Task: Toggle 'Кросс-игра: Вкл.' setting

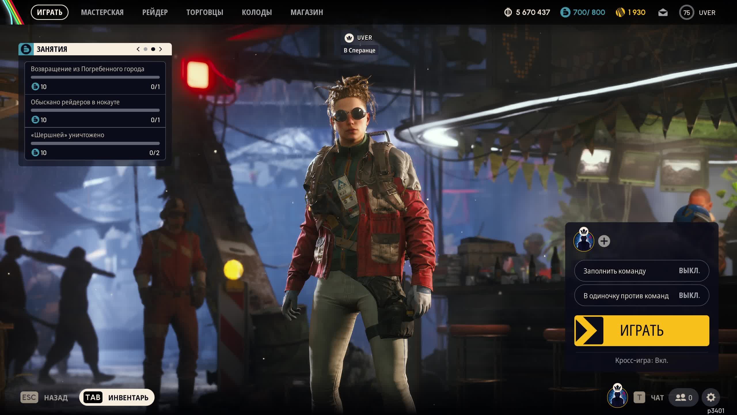Action: (641, 361)
